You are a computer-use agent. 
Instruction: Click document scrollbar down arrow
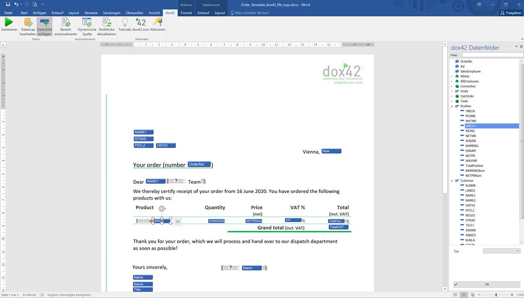445,289
